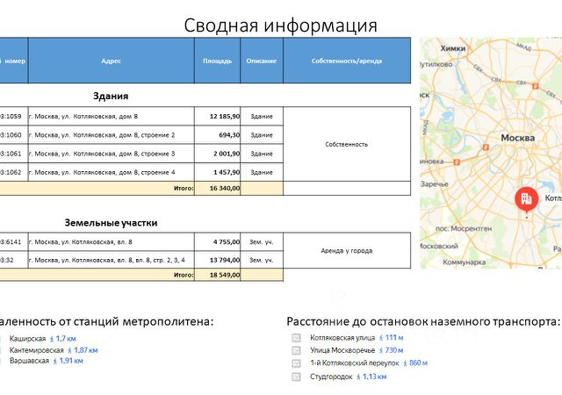Select the Собственность/аренда column header

347,61
